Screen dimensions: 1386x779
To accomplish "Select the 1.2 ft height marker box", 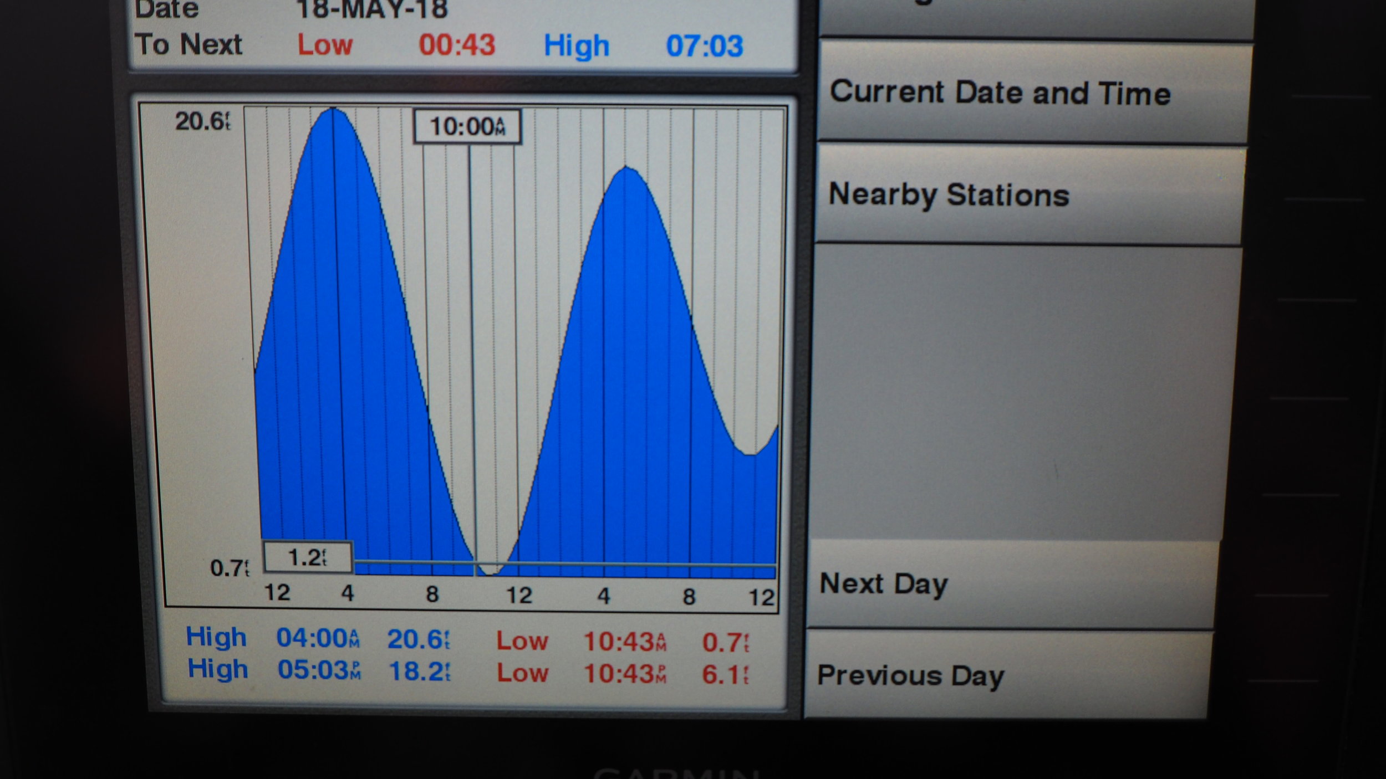I will click(308, 557).
